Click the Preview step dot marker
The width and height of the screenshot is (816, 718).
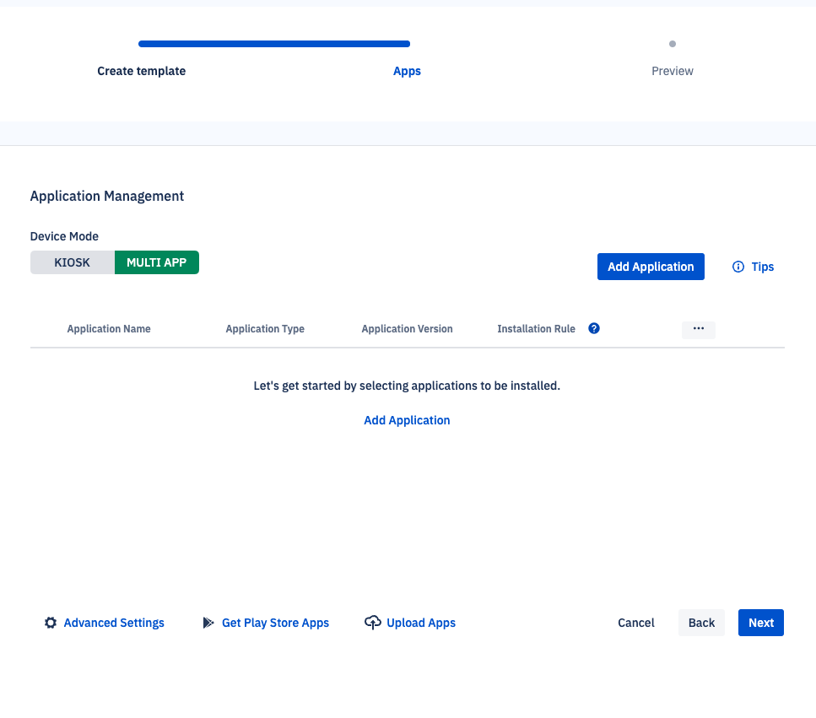pyautogui.click(x=673, y=44)
